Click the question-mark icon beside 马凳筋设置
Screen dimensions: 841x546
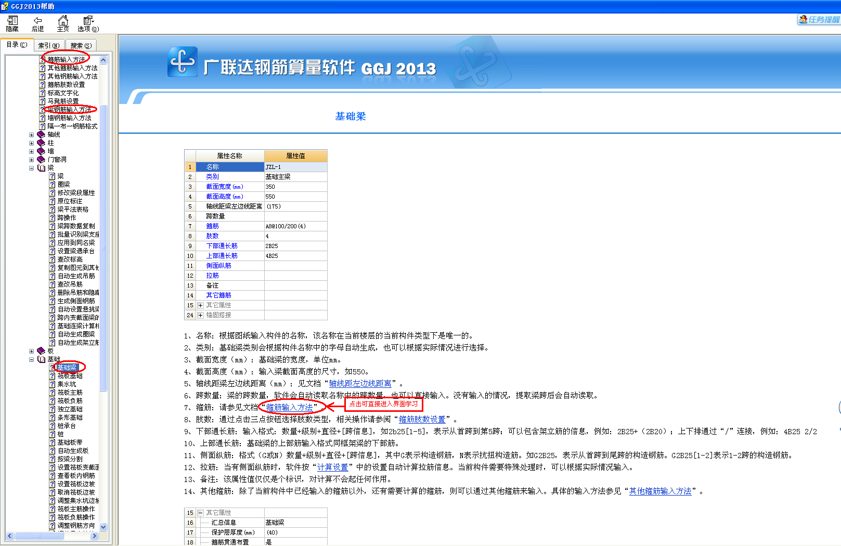43,101
